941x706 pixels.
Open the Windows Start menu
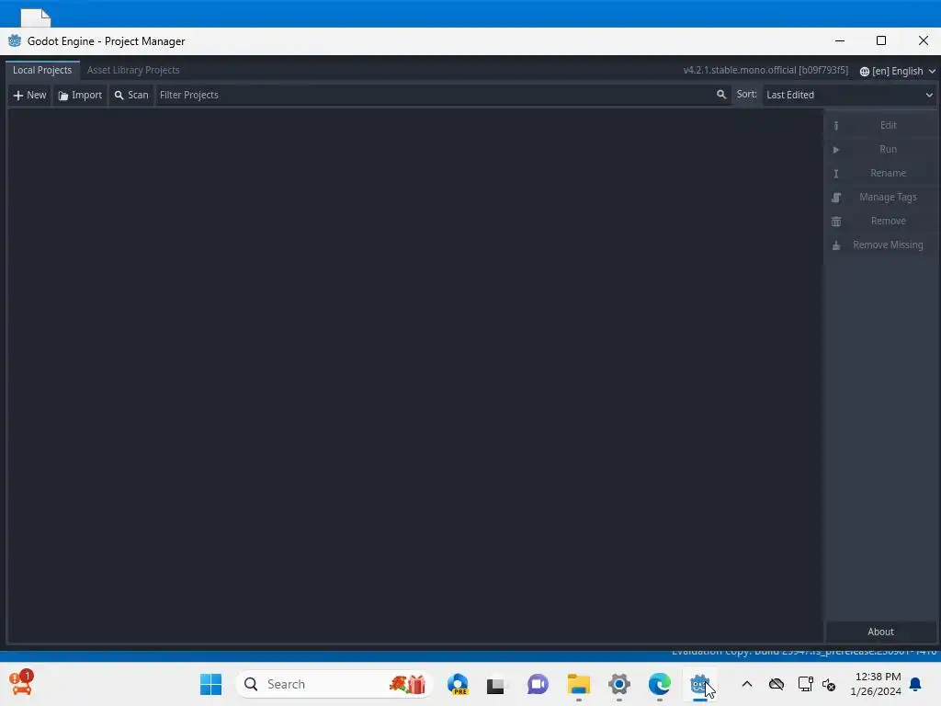210,684
